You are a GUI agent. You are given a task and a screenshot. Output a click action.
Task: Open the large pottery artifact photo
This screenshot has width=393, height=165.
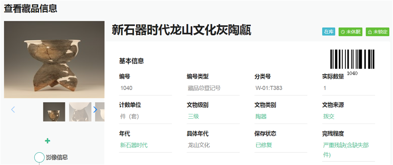(x=54, y=59)
